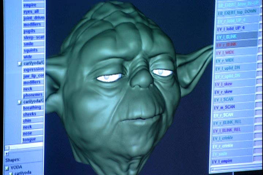Viewport: 263px width, 175px height.
Task: Toggle the YODA shape checkbox
Action: coord(7,168)
